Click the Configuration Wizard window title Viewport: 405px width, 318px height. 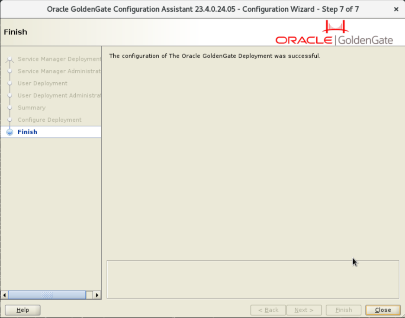tap(203, 9)
